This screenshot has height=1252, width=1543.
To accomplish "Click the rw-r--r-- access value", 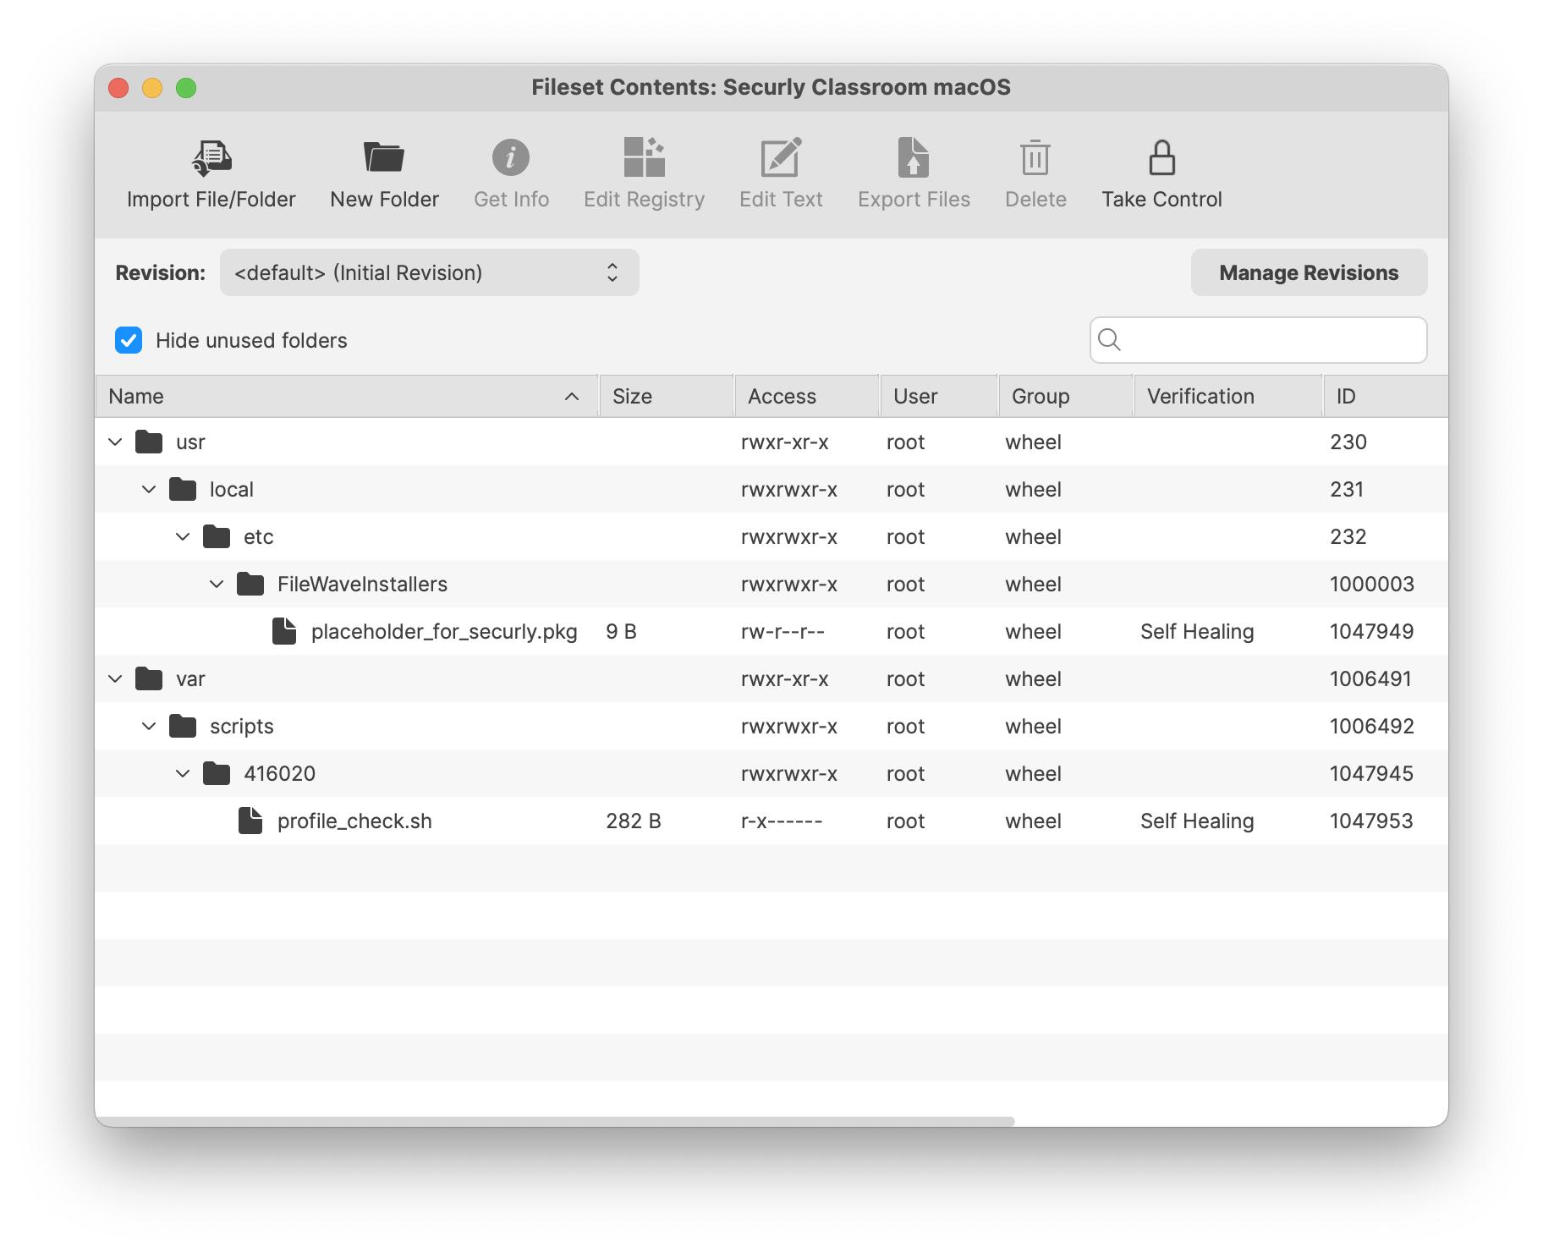I will pos(782,631).
